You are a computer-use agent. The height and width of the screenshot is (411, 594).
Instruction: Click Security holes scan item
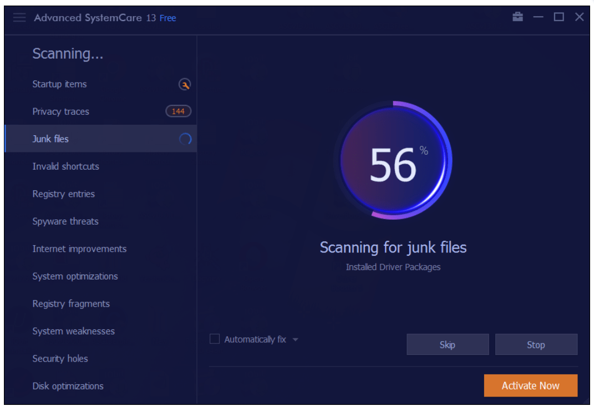point(100,358)
